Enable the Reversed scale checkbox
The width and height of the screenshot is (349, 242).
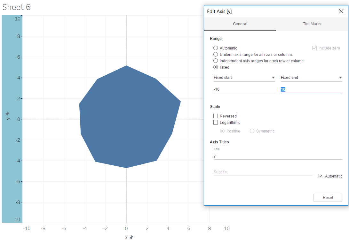coord(216,116)
